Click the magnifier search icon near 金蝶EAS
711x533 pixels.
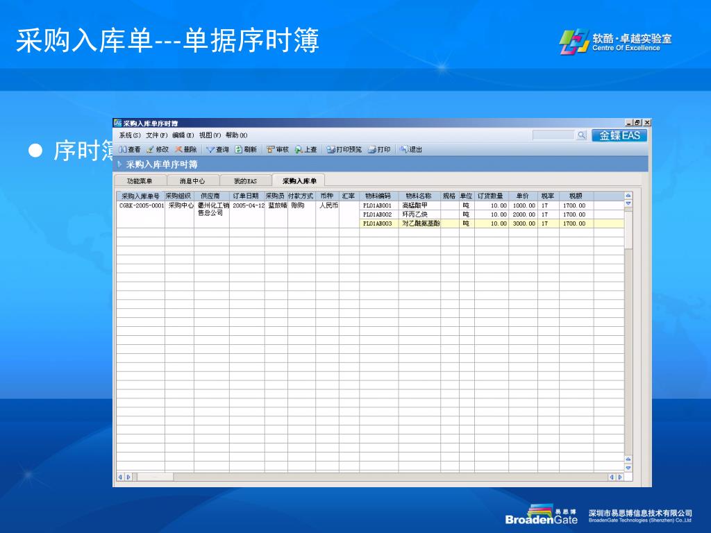tap(581, 135)
